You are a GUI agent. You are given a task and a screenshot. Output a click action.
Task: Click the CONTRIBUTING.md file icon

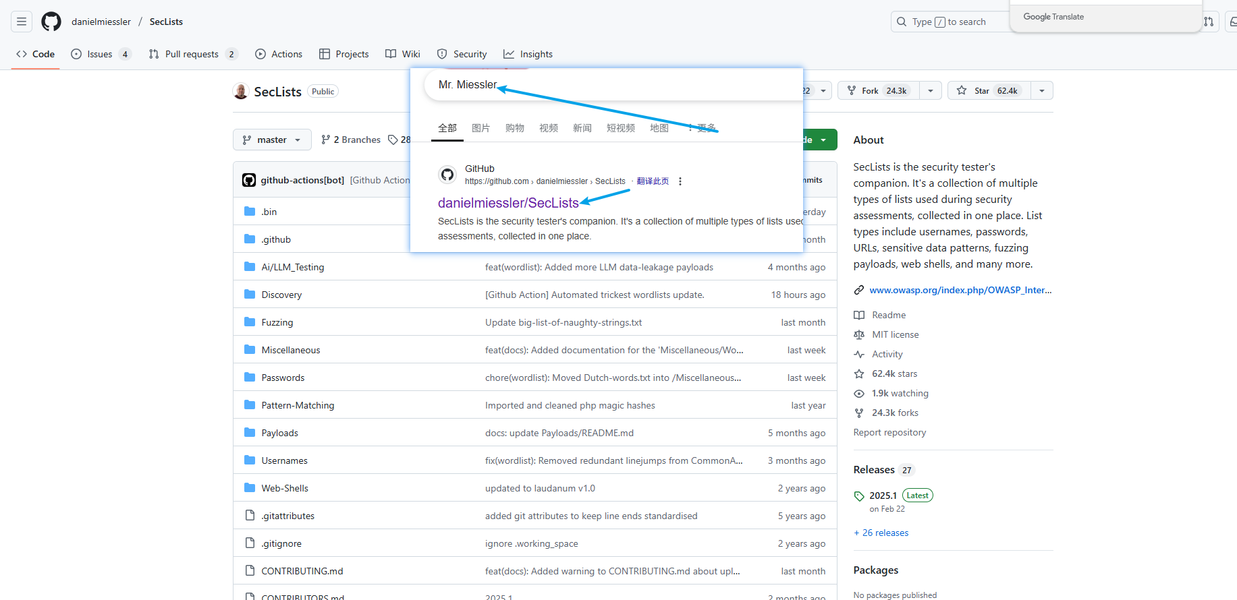[x=250, y=570]
